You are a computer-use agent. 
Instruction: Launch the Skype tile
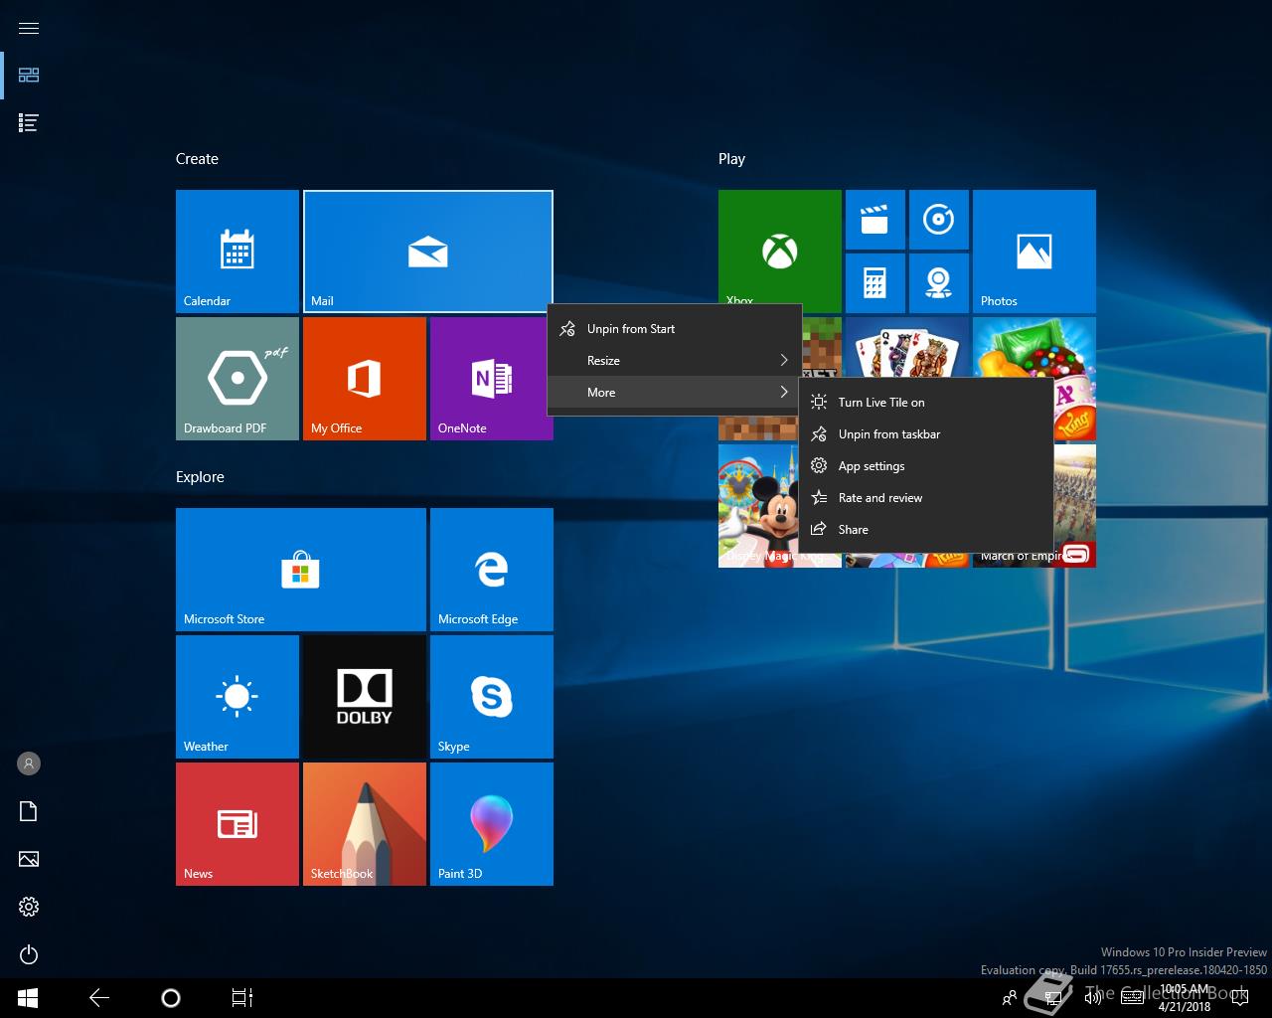point(492,697)
